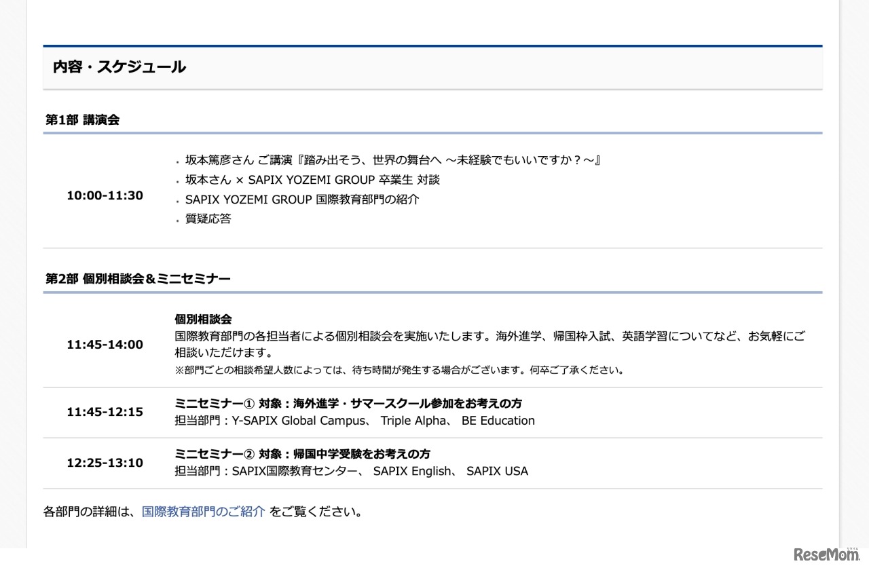Select the 第1部 講演会 heading
869x570 pixels.
tap(83, 119)
